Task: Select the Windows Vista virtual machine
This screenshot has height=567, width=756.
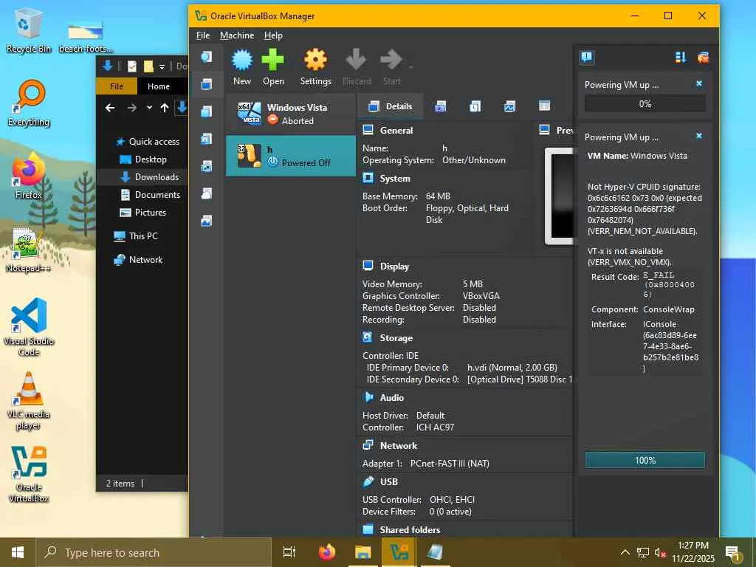Action: tap(291, 114)
